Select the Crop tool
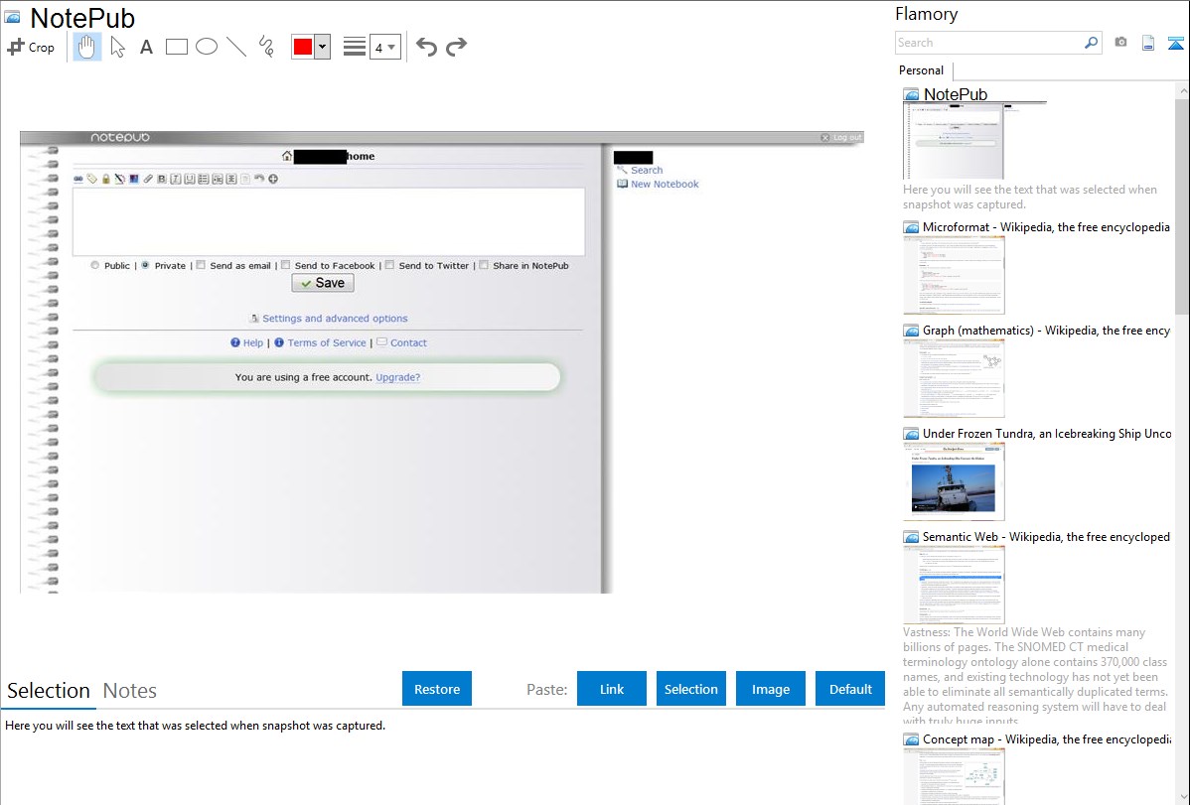1190x805 pixels. (x=31, y=47)
